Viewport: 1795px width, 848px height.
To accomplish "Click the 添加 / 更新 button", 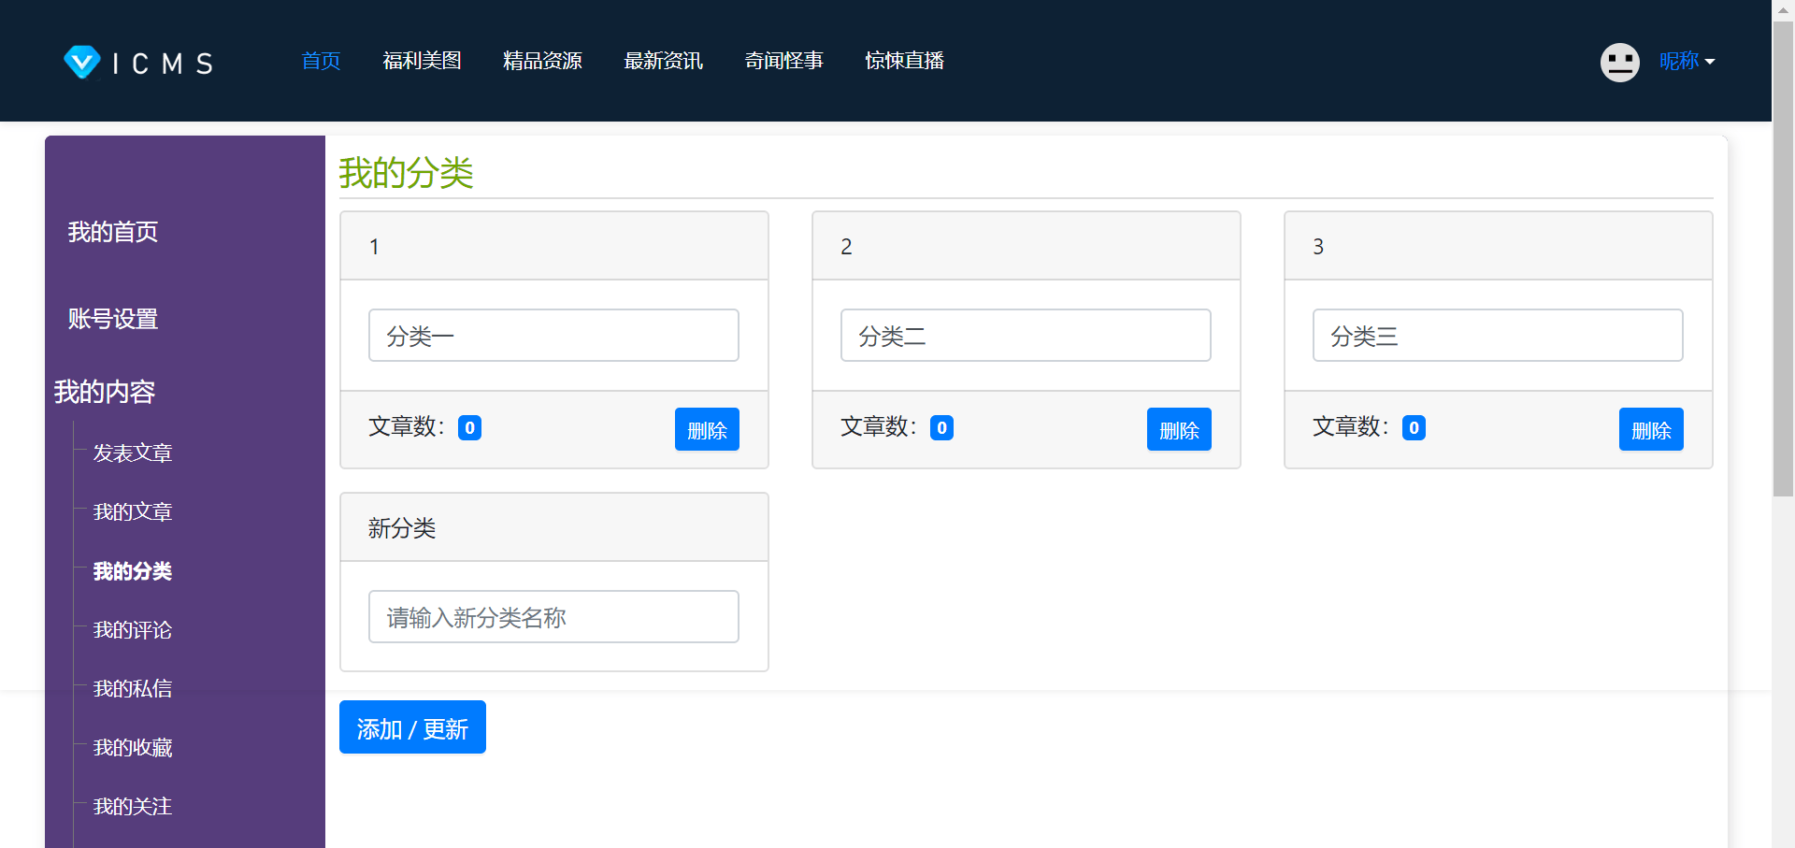I will [412, 727].
